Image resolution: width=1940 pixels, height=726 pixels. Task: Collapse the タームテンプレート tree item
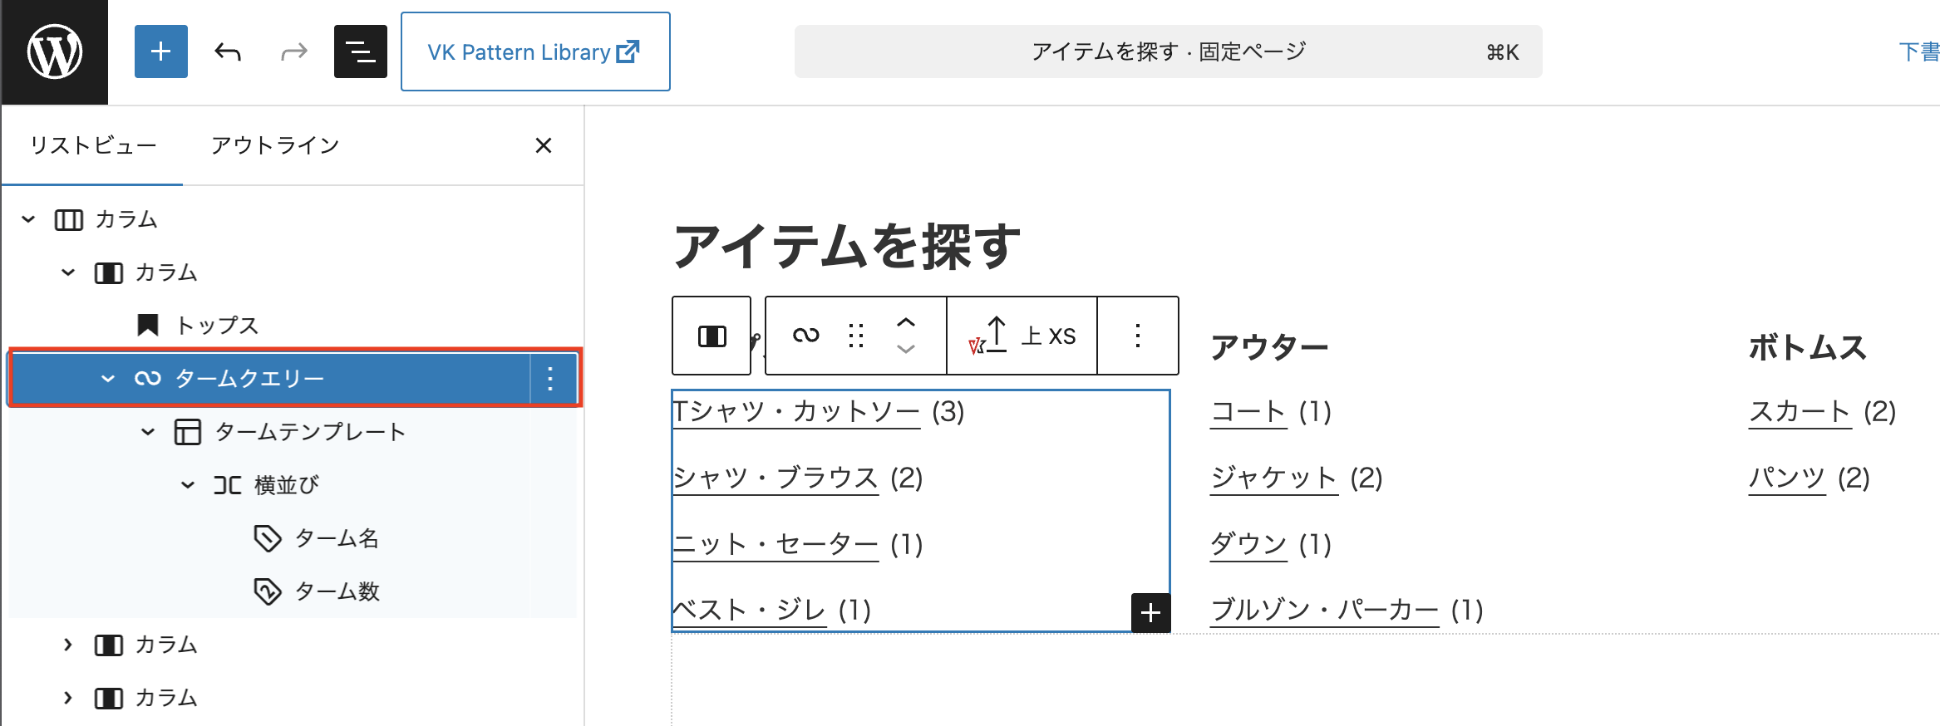[x=148, y=432]
